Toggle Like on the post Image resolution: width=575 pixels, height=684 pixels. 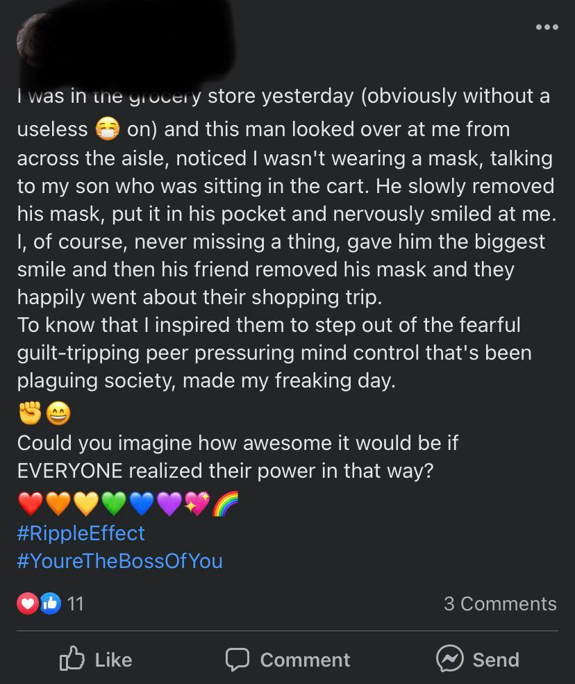pyautogui.click(x=96, y=660)
